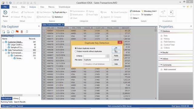Click the data grid vertical scrollbar

[156, 31]
